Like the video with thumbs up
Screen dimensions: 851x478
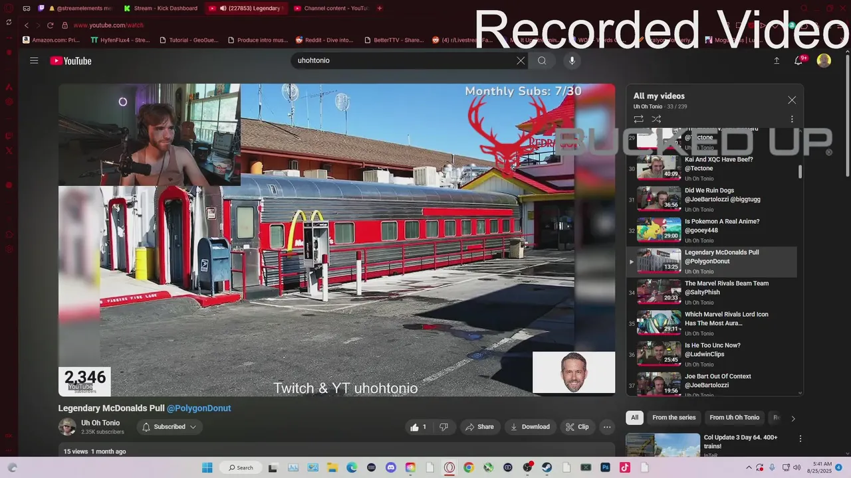418,427
